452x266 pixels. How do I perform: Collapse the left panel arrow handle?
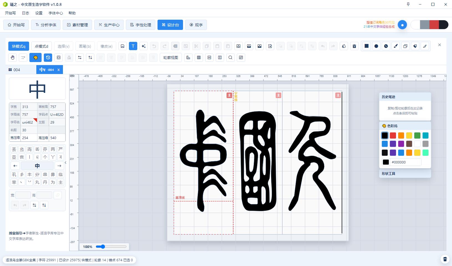[x=65, y=163]
